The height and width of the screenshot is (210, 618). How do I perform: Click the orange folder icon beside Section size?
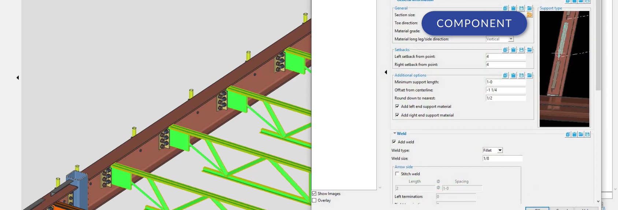529,15
